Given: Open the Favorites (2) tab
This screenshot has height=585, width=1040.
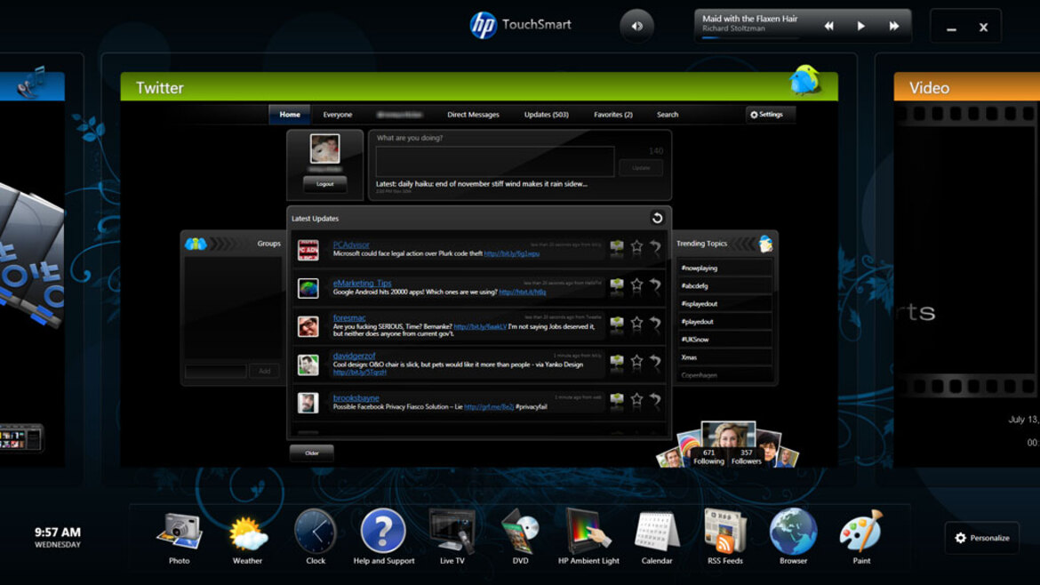Looking at the screenshot, I should point(612,115).
